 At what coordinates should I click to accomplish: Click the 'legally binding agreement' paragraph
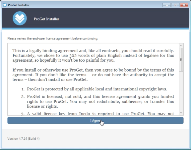click(x=93, y=55)
